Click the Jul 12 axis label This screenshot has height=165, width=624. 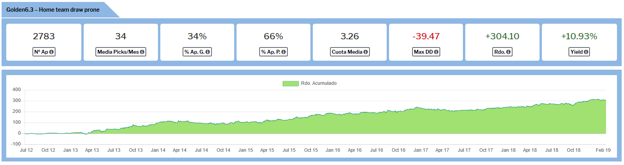click(x=26, y=150)
